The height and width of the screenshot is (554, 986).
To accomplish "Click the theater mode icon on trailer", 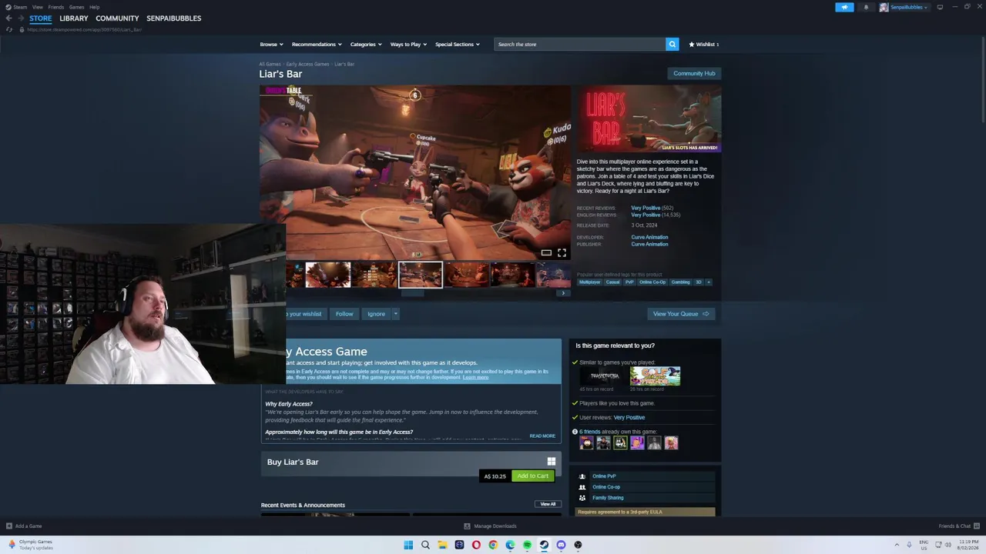I will pos(546,252).
